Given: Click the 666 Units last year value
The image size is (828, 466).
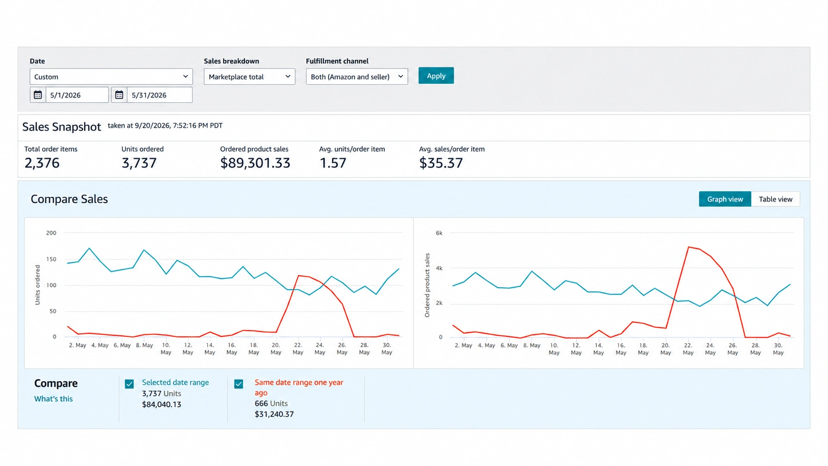Looking at the screenshot, I should [271, 404].
